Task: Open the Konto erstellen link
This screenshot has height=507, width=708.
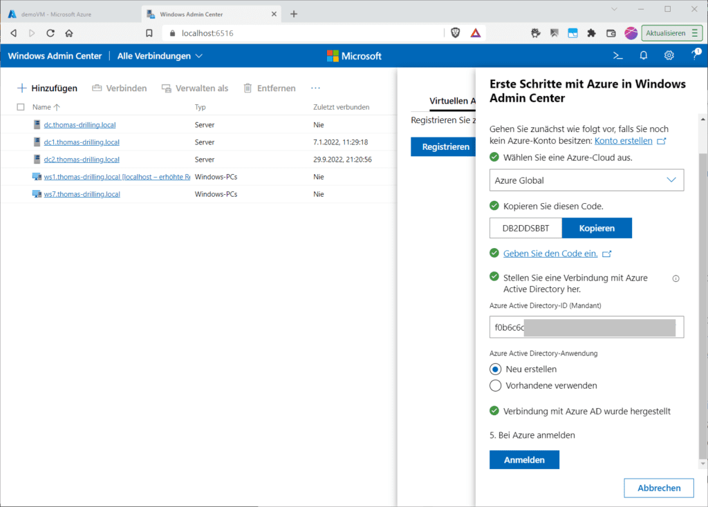Action: (623, 141)
